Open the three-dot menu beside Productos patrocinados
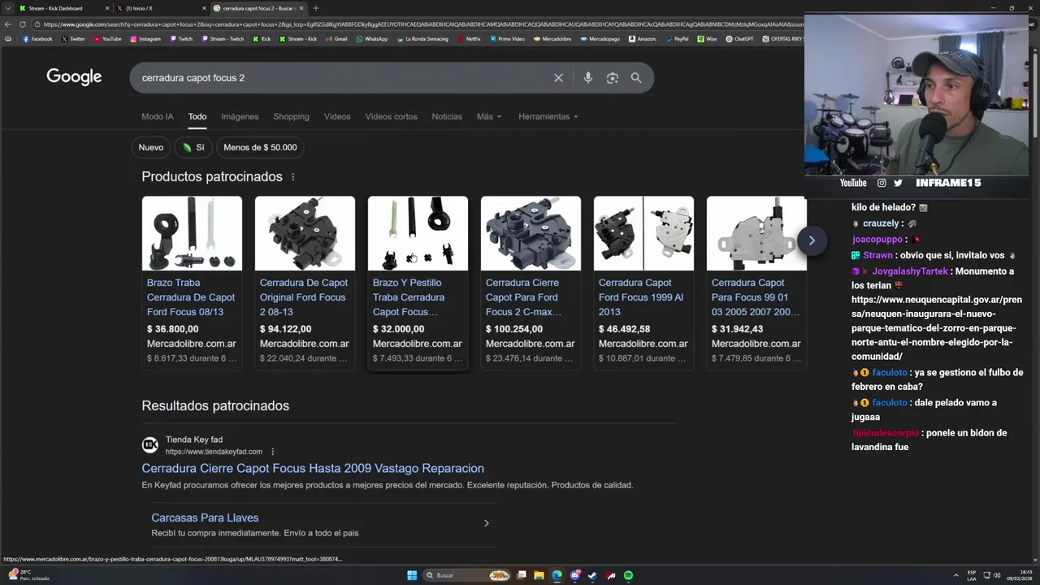1040x585 pixels. coord(293,177)
